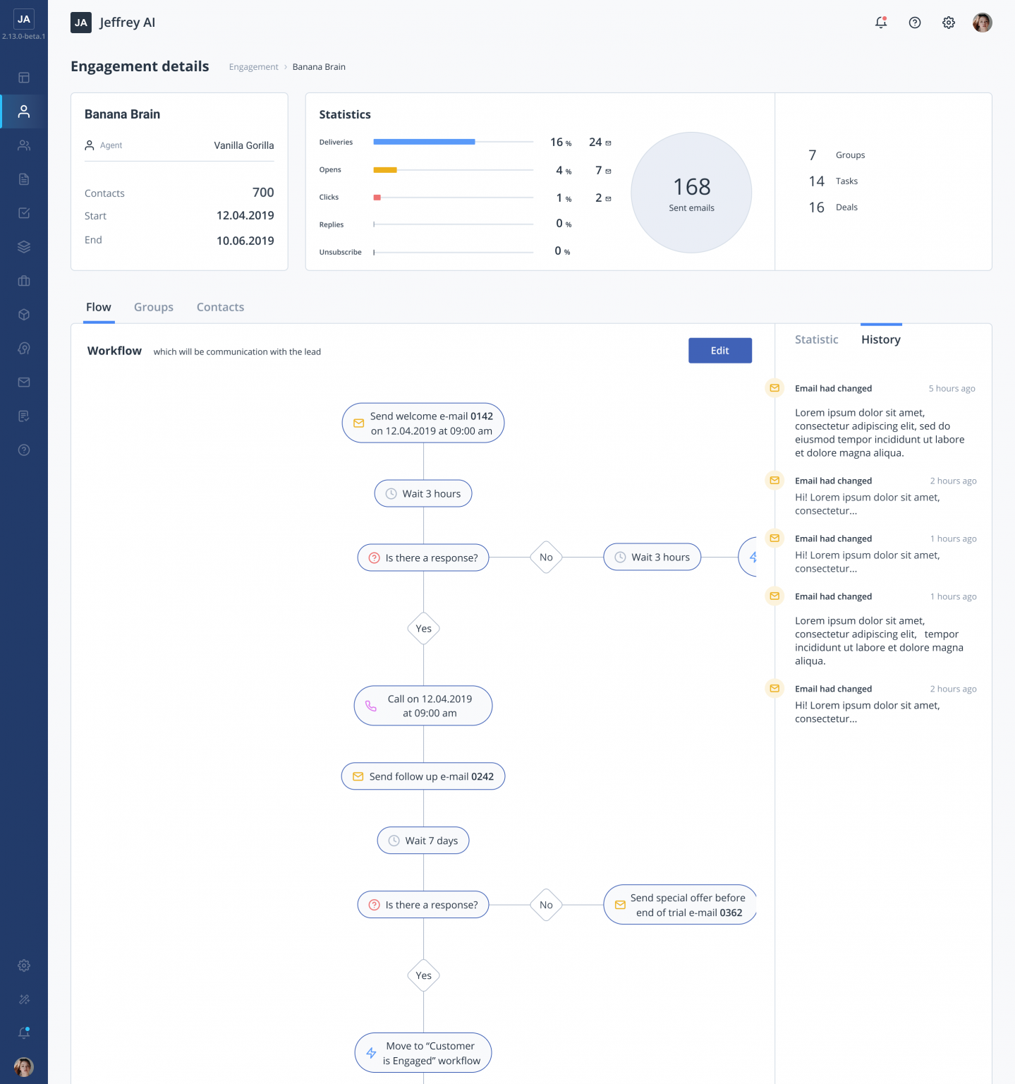Click the Edit workflow button
The width and height of the screenshot is (1015, 1084).
point(719,351)
